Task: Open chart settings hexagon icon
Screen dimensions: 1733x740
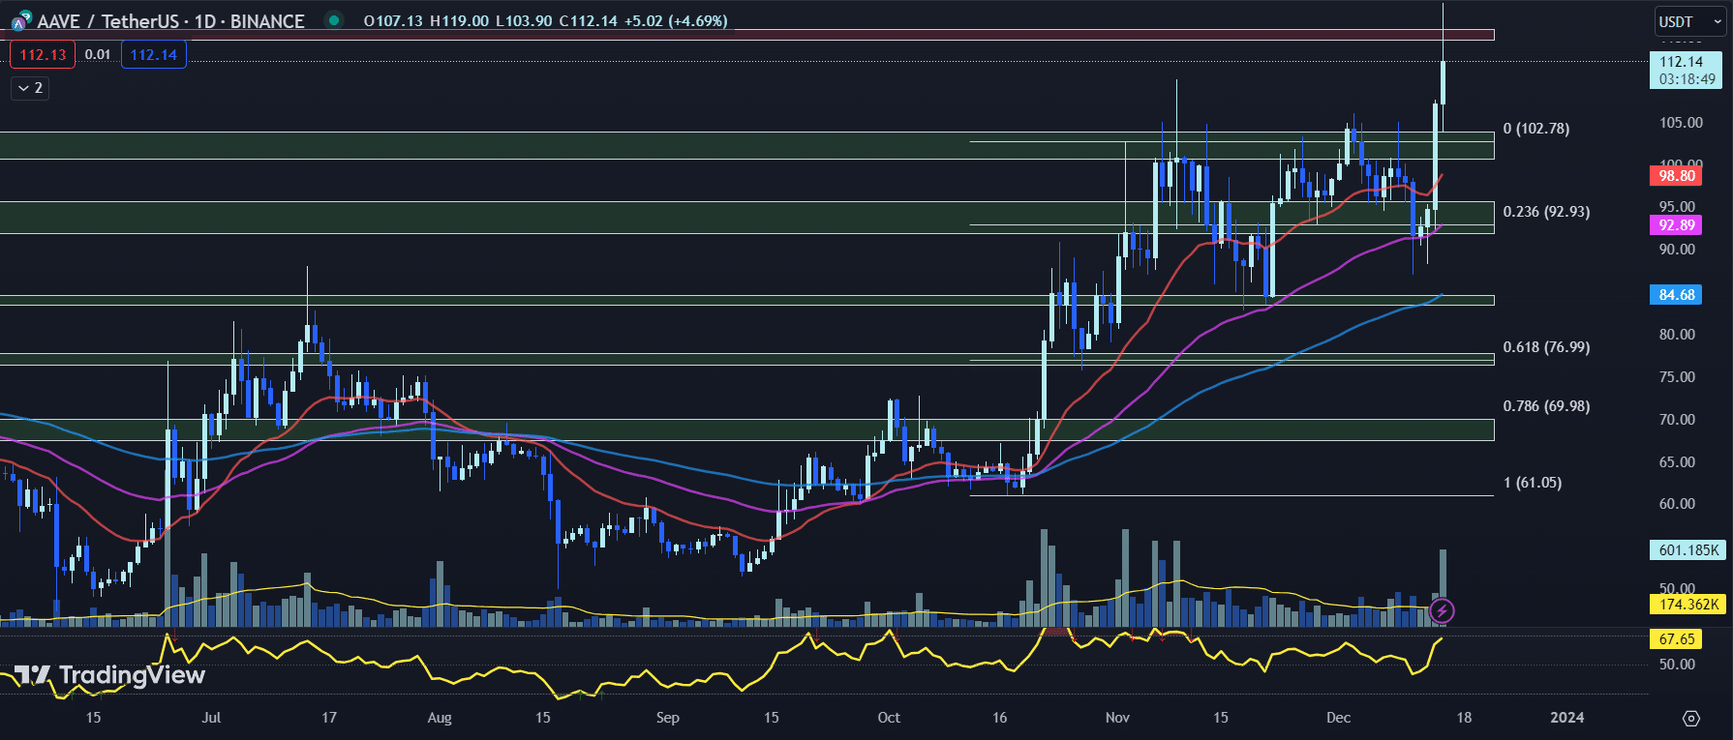Action: tap(1690, 718)
